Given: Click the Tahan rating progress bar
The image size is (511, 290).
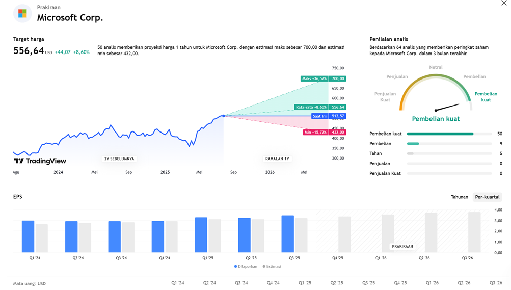Looking at the screenshot, I should 449,153.
